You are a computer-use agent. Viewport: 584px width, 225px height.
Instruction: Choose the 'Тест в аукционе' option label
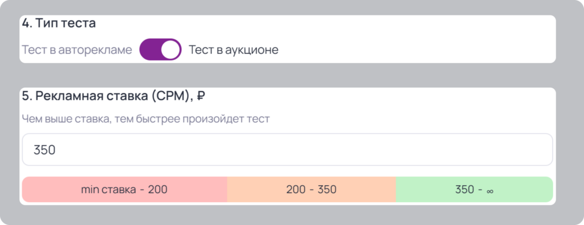click(x=233, y=50)
